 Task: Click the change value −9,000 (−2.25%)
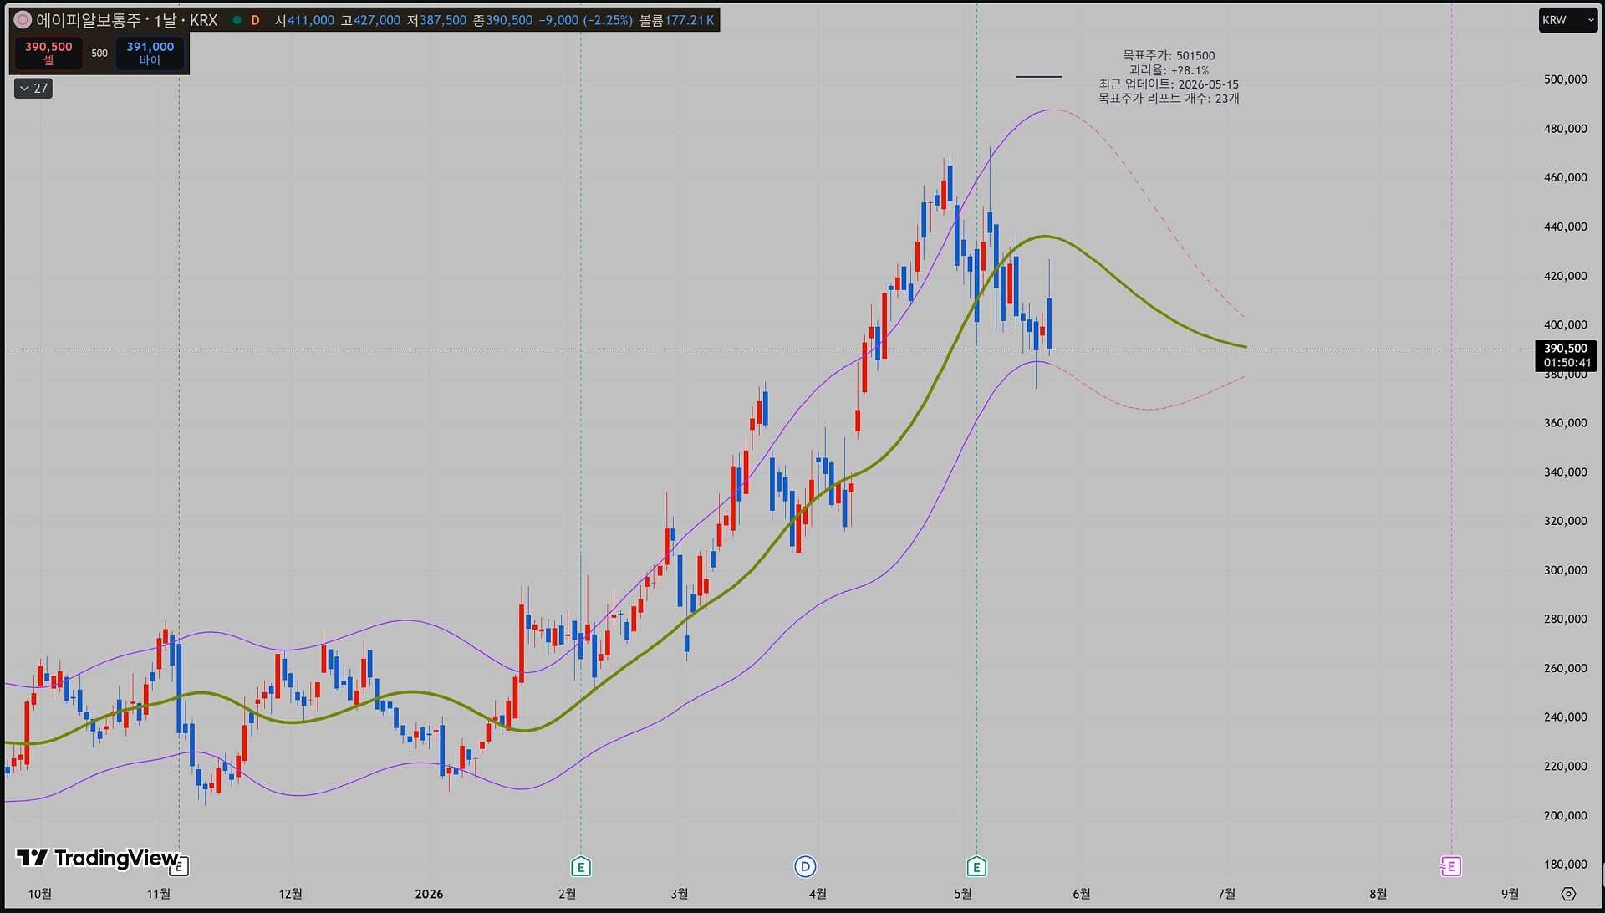point(586,20)
